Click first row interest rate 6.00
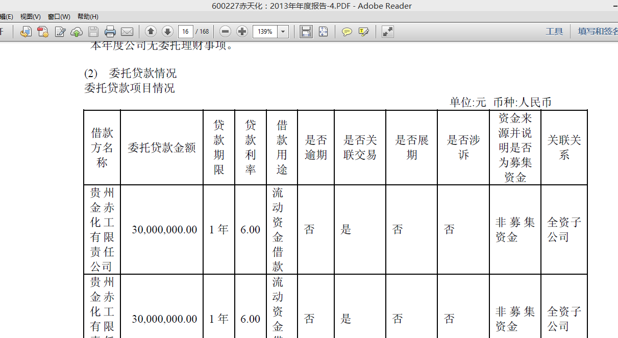Viewport: 618px width, 338px height. coord(251,230)
